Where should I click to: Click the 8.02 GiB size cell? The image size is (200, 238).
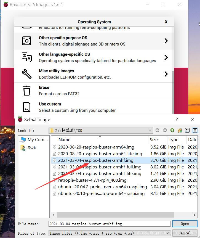tap(158, 167)
